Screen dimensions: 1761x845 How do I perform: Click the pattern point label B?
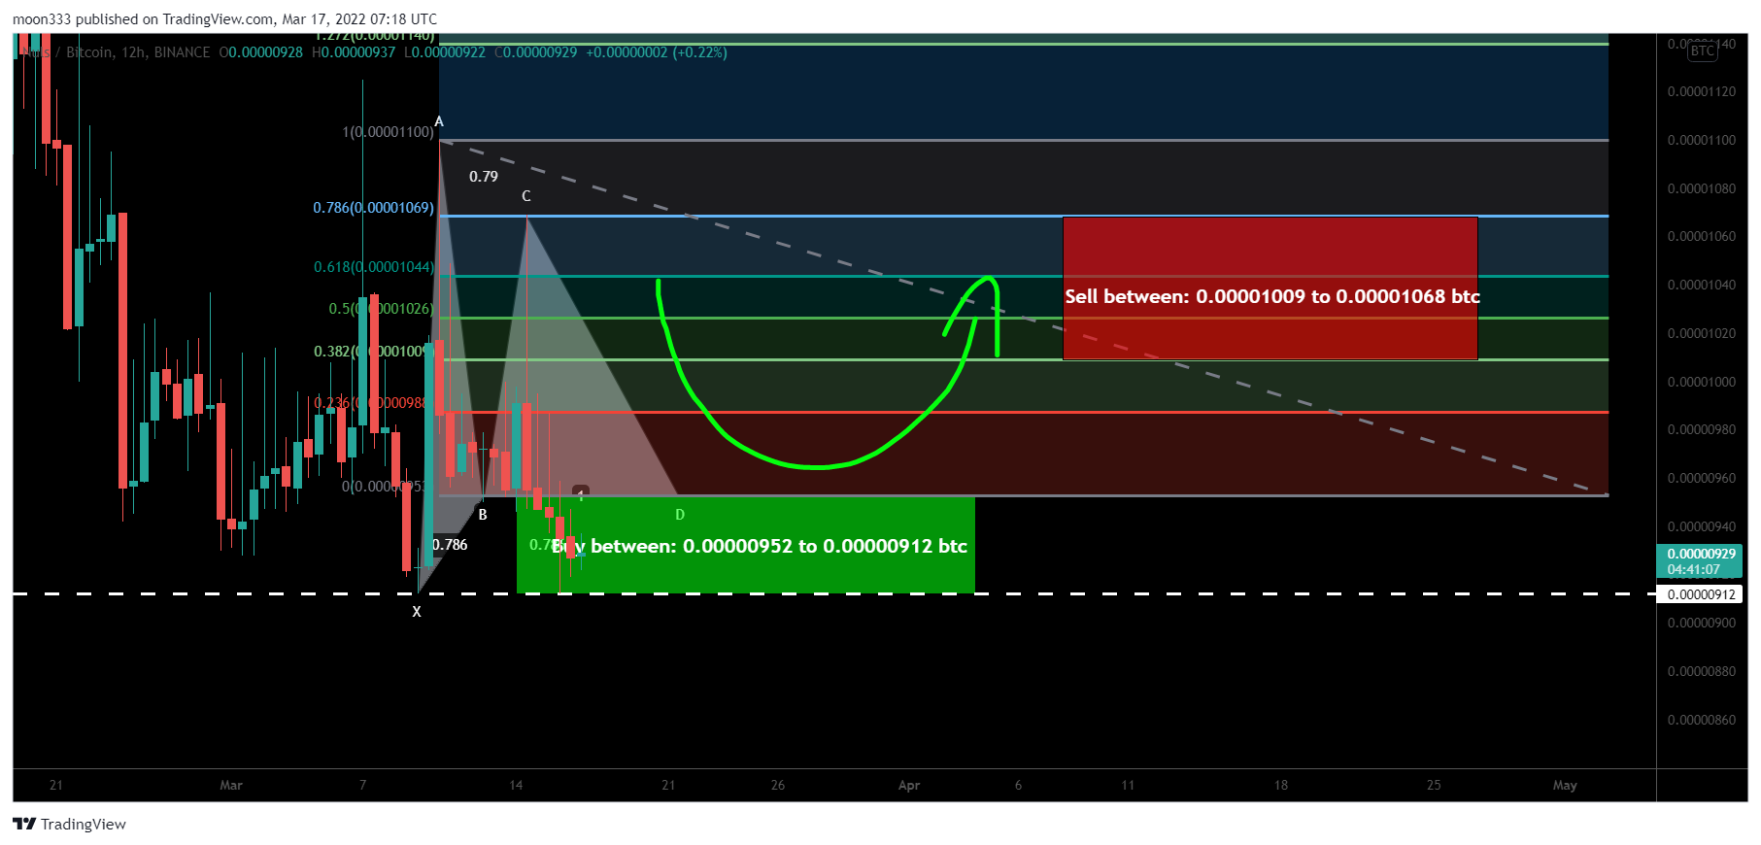pyautogui.click(x=483, y=515)
